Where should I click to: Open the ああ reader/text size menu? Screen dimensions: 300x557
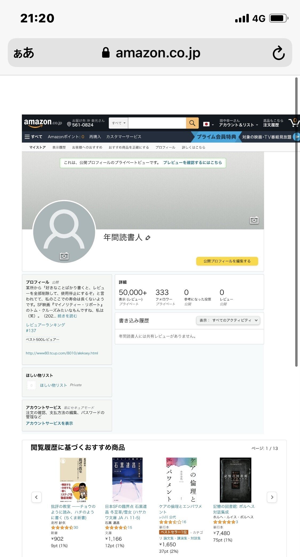[x=24, y=53]
